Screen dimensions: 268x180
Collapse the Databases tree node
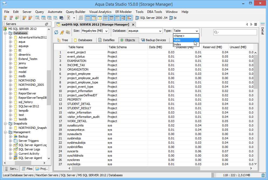coord(5,33)
